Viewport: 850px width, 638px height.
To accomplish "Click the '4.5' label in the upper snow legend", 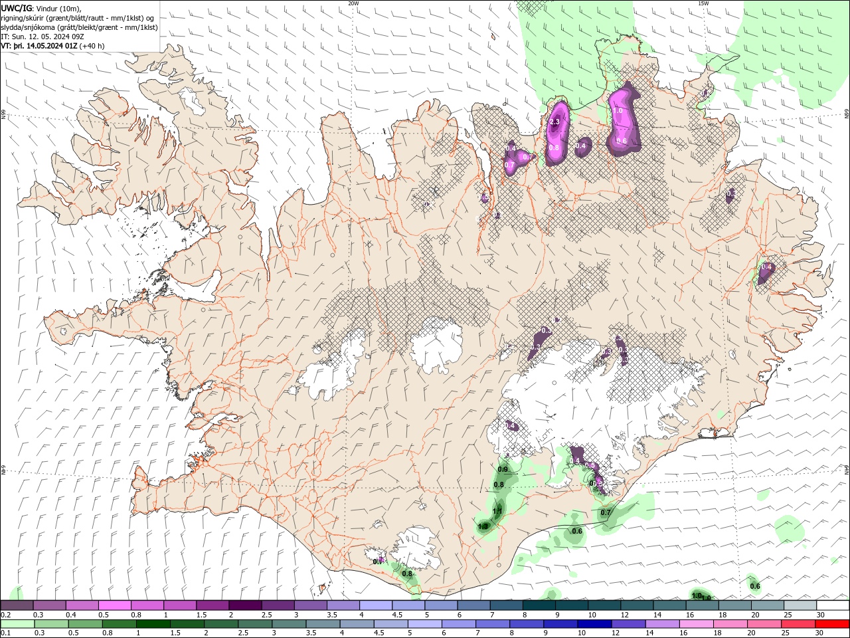I will click(x=397, y=615).
